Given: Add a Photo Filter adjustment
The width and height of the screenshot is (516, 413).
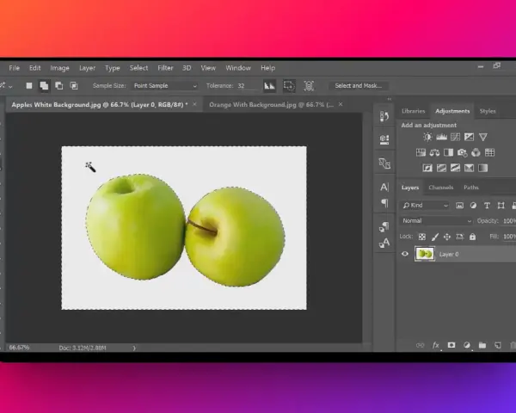Looking at the screenshot, I should (x=462, y=152).
